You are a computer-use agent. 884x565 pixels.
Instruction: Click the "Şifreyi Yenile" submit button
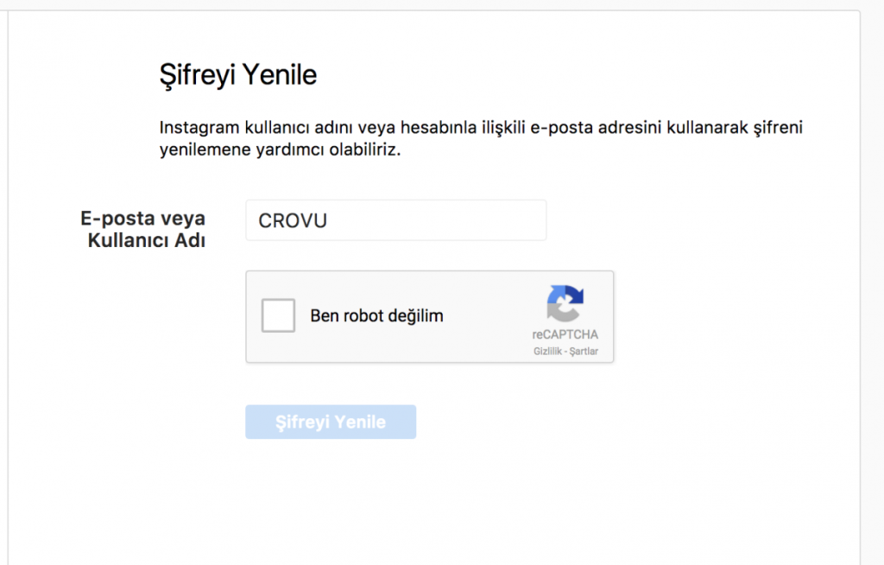(331, 422)
